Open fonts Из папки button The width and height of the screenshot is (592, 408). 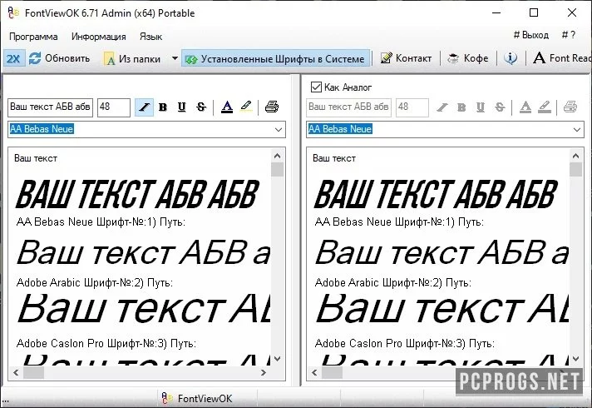[x=133, y=59]
